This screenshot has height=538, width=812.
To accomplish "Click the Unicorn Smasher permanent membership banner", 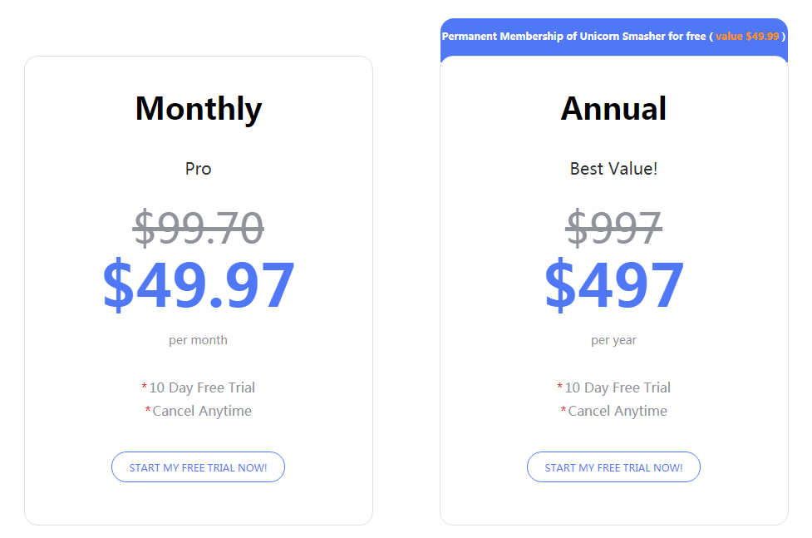I will point(613,37).
